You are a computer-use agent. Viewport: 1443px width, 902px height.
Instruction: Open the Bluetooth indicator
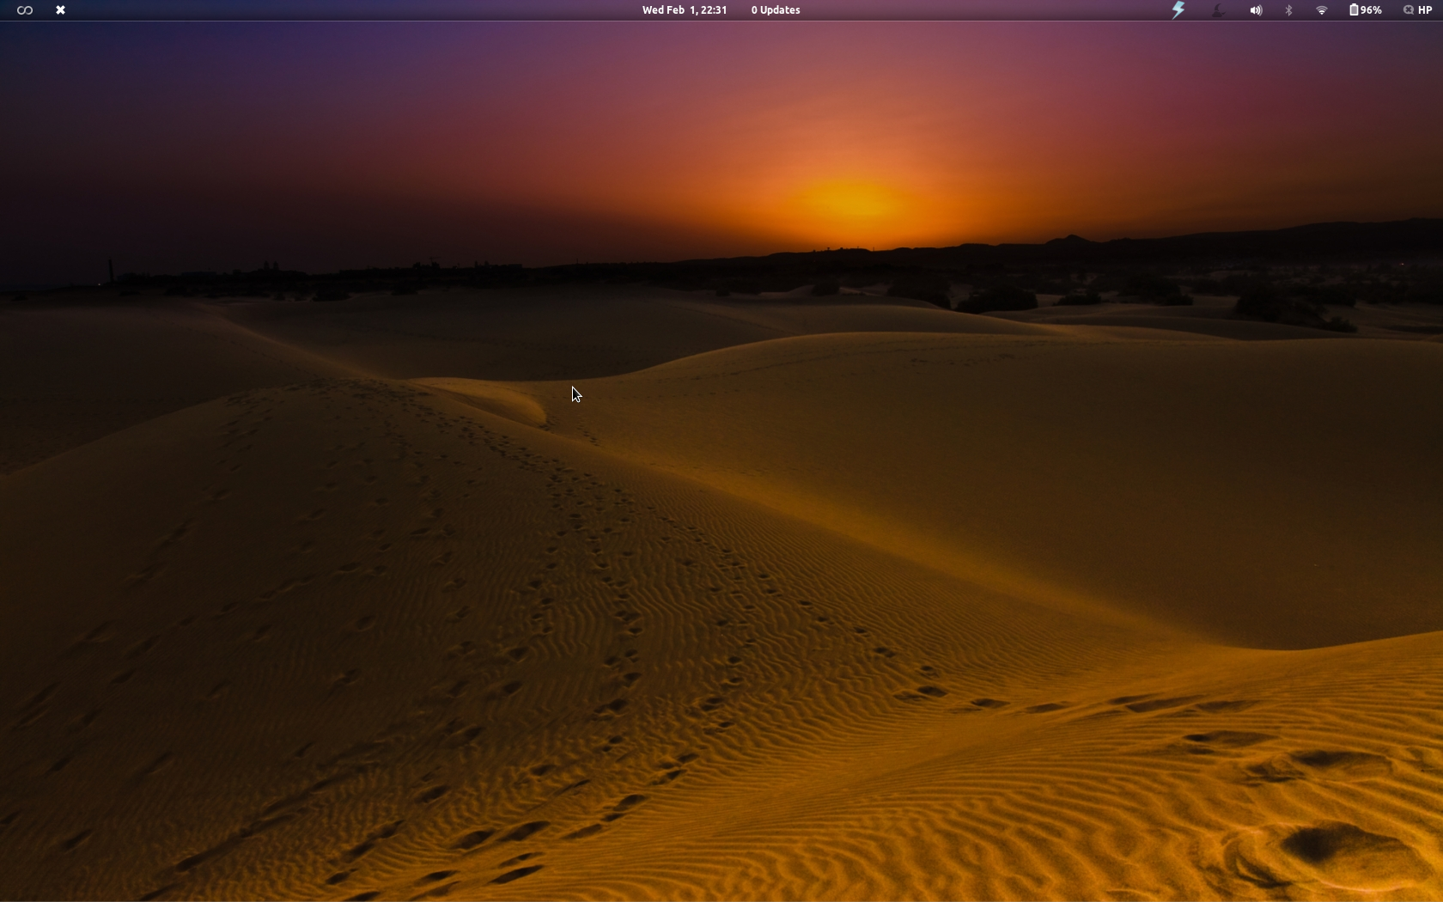1289,10
